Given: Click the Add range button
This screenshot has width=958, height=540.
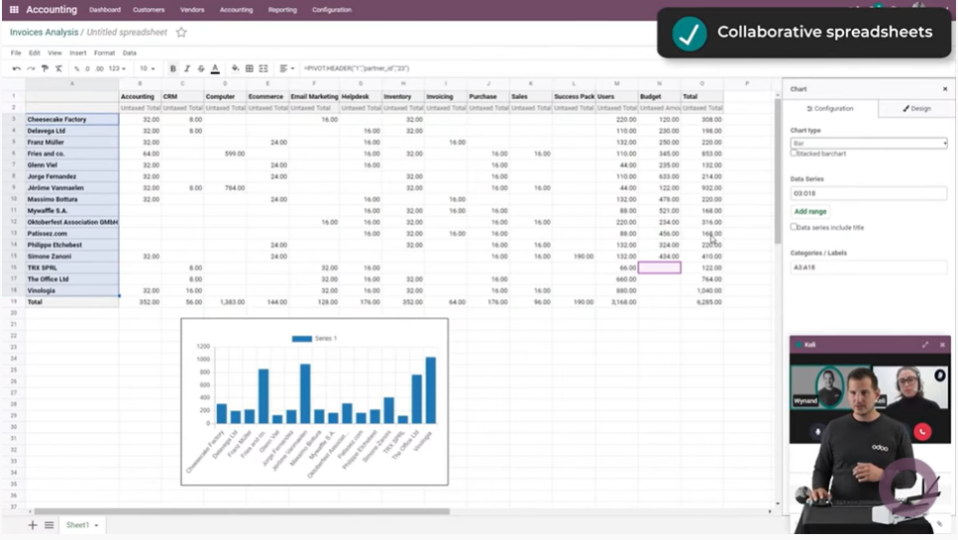Looking at the screenshot, I should point(810,211).
